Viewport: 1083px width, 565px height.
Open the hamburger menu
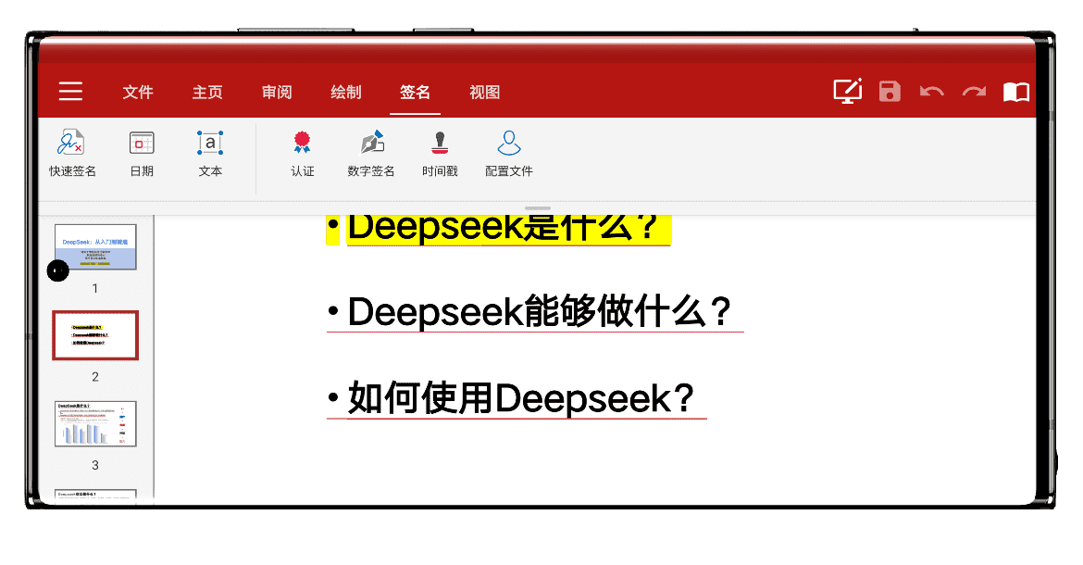[x=70, y=91]
